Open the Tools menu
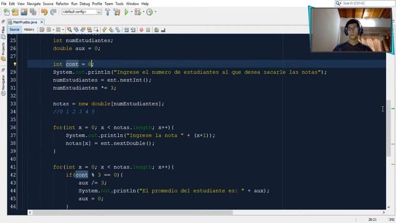 click(119, 4)
